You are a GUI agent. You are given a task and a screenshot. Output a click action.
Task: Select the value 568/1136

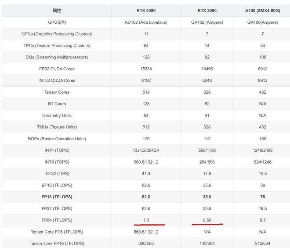pyautogui.click(x=207, y=150)
